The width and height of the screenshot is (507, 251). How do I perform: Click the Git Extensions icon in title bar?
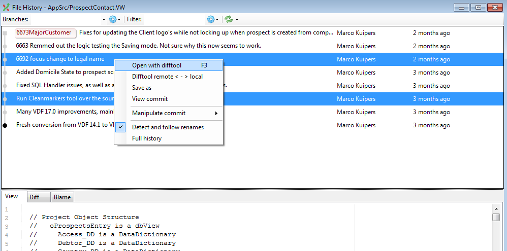click(x=6, y=7)
